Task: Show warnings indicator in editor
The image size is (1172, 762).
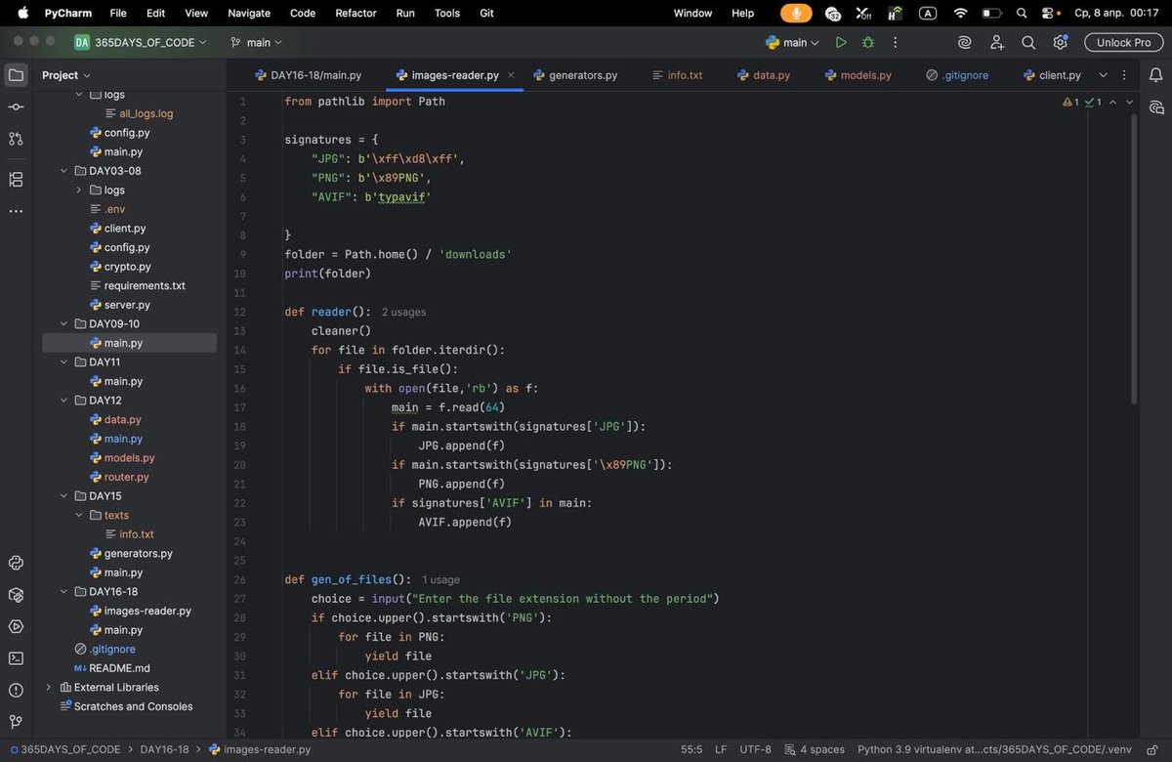Action: coord(1071,102)
